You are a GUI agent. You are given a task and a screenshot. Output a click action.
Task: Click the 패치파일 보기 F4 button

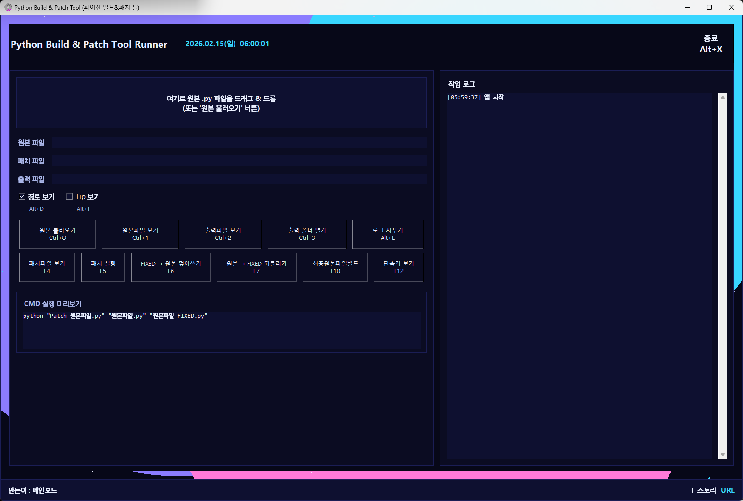point(47,267)
